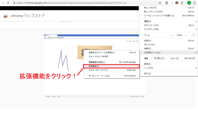The width and height of the screenshot is (198, 115).
Task: Click 貼り付け(P) in the edit row
Action: click(x=190, y=58)
